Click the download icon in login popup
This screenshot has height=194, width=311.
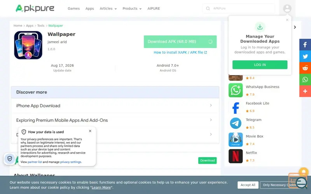click(260, 27)
